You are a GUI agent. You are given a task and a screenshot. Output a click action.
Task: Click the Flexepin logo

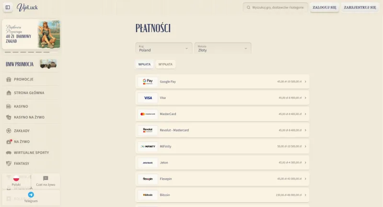pos(148,179)
